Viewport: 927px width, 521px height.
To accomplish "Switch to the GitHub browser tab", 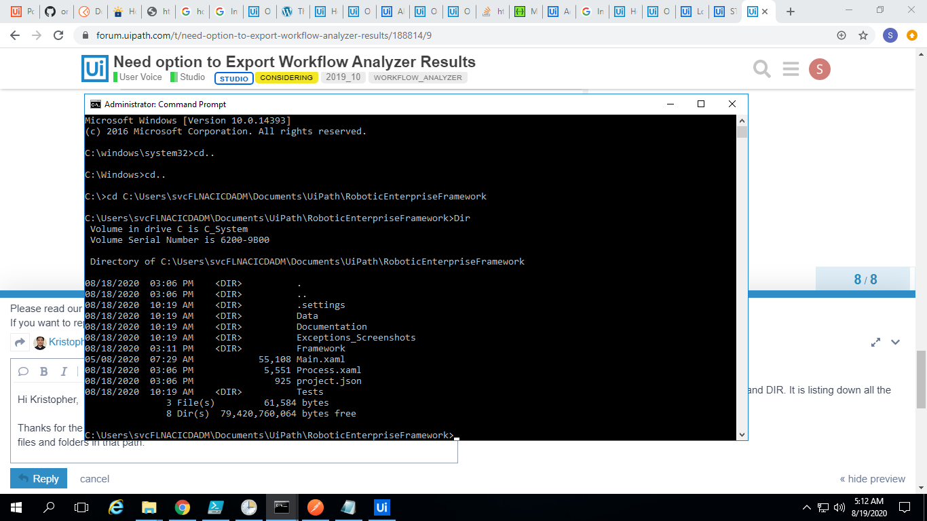I will tap(56, 12).
